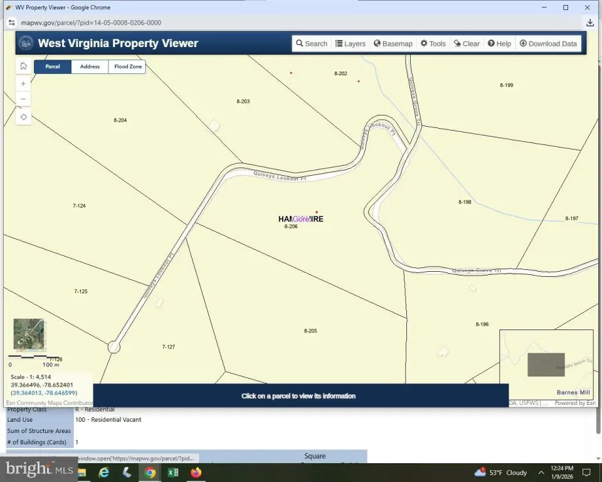
Task: Open the Layers panel
Action: 350,44
